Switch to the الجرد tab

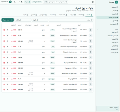point(26,15)
